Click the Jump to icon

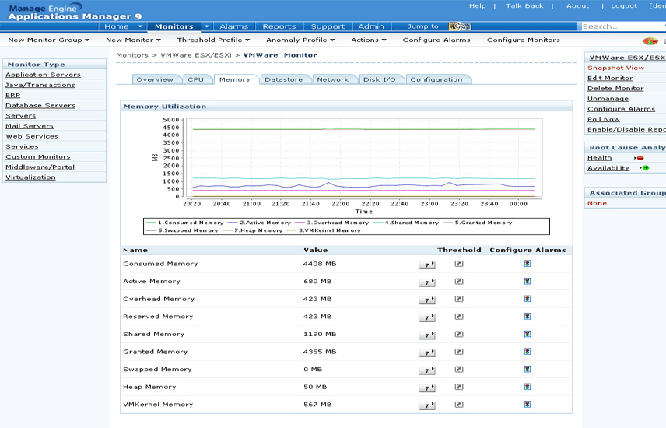(x=460, y=26)
